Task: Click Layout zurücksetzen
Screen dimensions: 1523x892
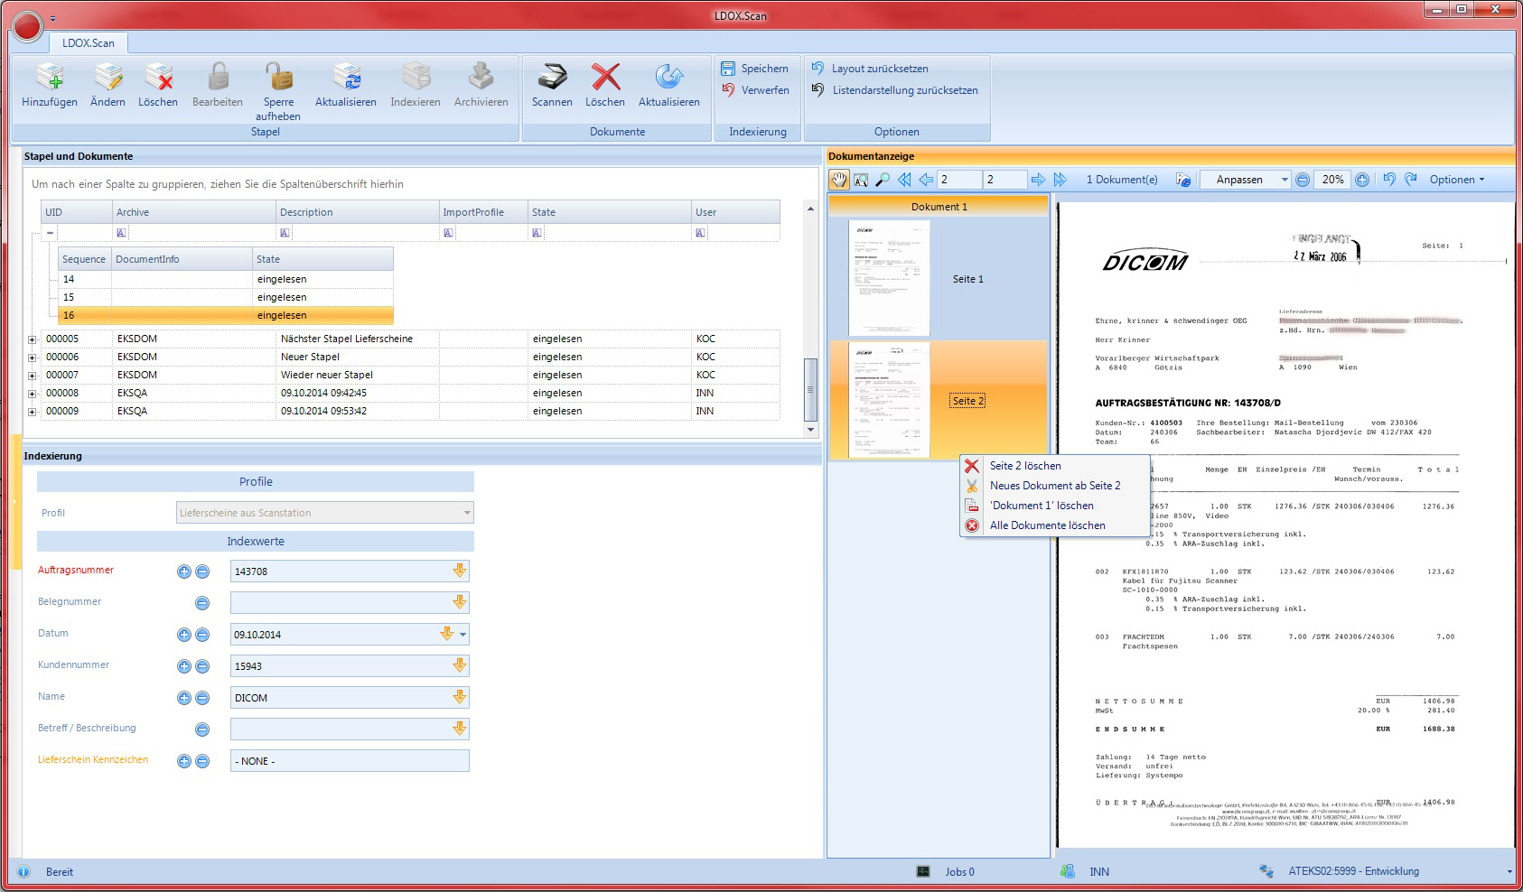Action: click(x=879, y=69)
